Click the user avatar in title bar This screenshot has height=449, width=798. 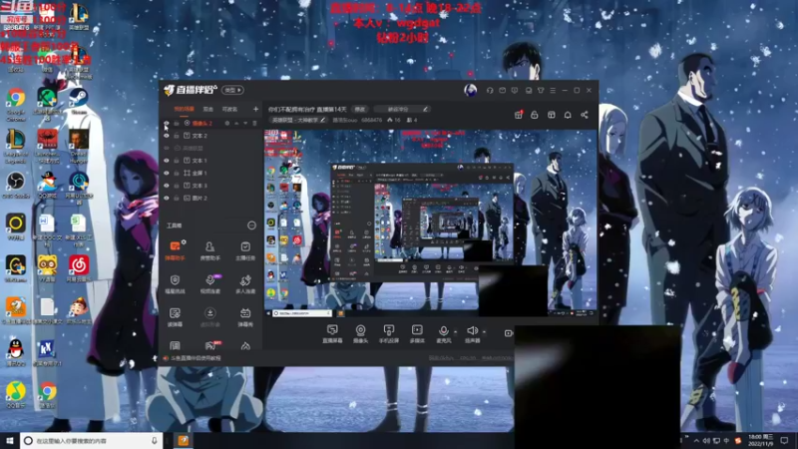pyautogui.click(x=470, y=90)
